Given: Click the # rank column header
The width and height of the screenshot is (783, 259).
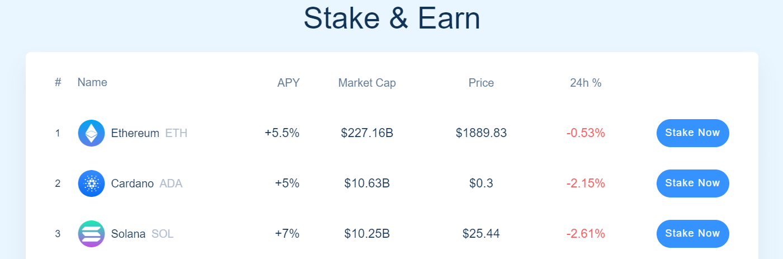Looking at the screenshot, I should pos(58,82).
